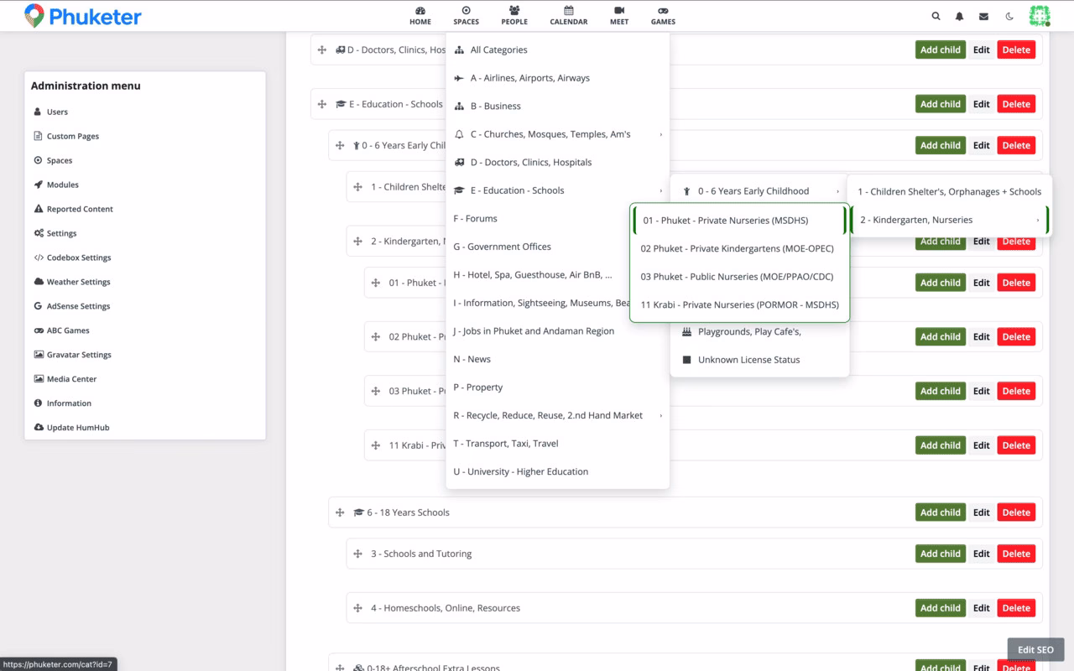The image size is (1074, 671).
Task: Select 02 Phuket - Private Kindergartens (MOE-OPEC)
Action: point(739,249)
